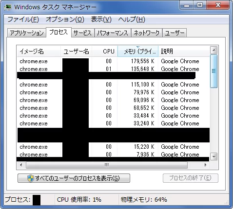Click Google Chrome description in 179,556 K row
Viewport: 233px width, 209px height.
(180, 61)
